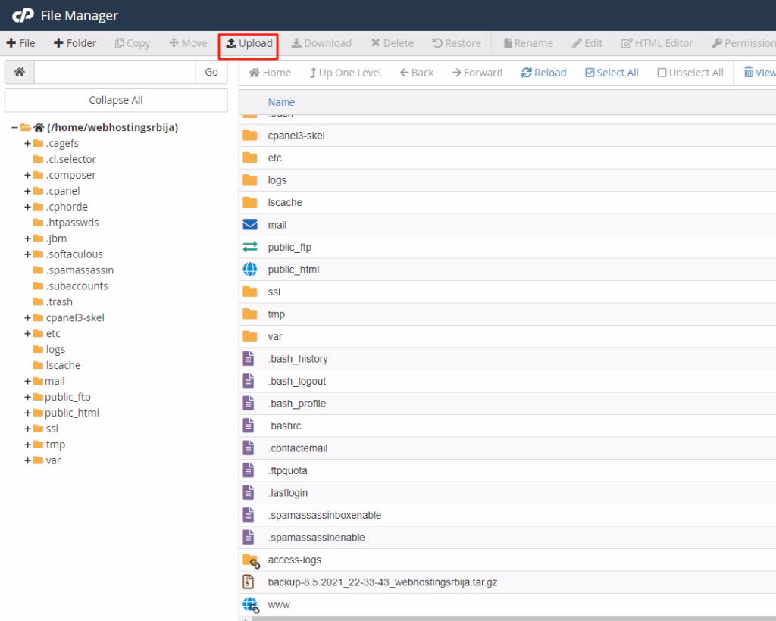Collapse the /home/webhostingsrbija root node
This screenshot has width=776, height=621.
[14, 127]
